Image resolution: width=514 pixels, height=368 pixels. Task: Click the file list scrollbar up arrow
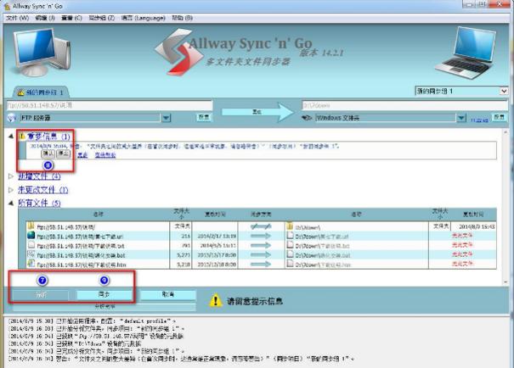(x=506, y=132)
